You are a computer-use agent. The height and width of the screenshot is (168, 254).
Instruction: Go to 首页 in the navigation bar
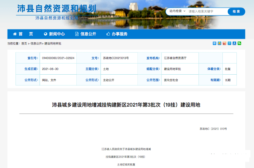coord(23,34)
